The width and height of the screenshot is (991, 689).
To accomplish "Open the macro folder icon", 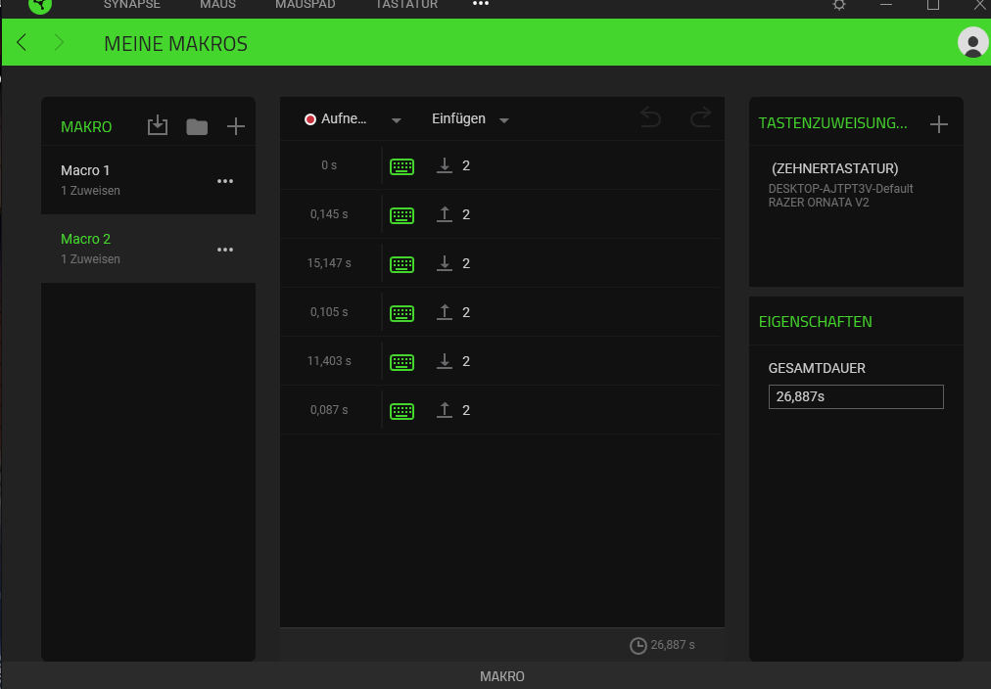I will pos(197,126).
